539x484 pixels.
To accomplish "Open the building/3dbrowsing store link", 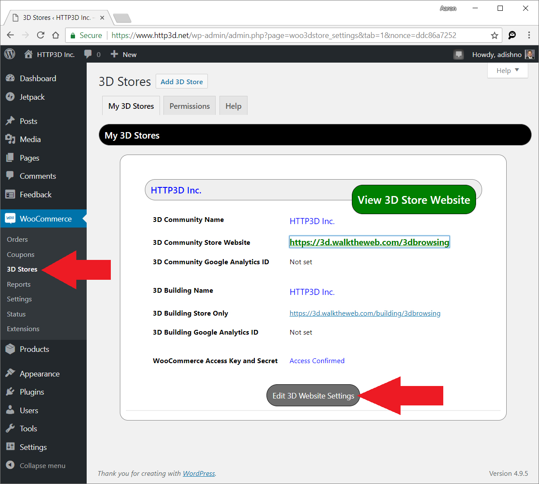I will [x=365, y=313].
